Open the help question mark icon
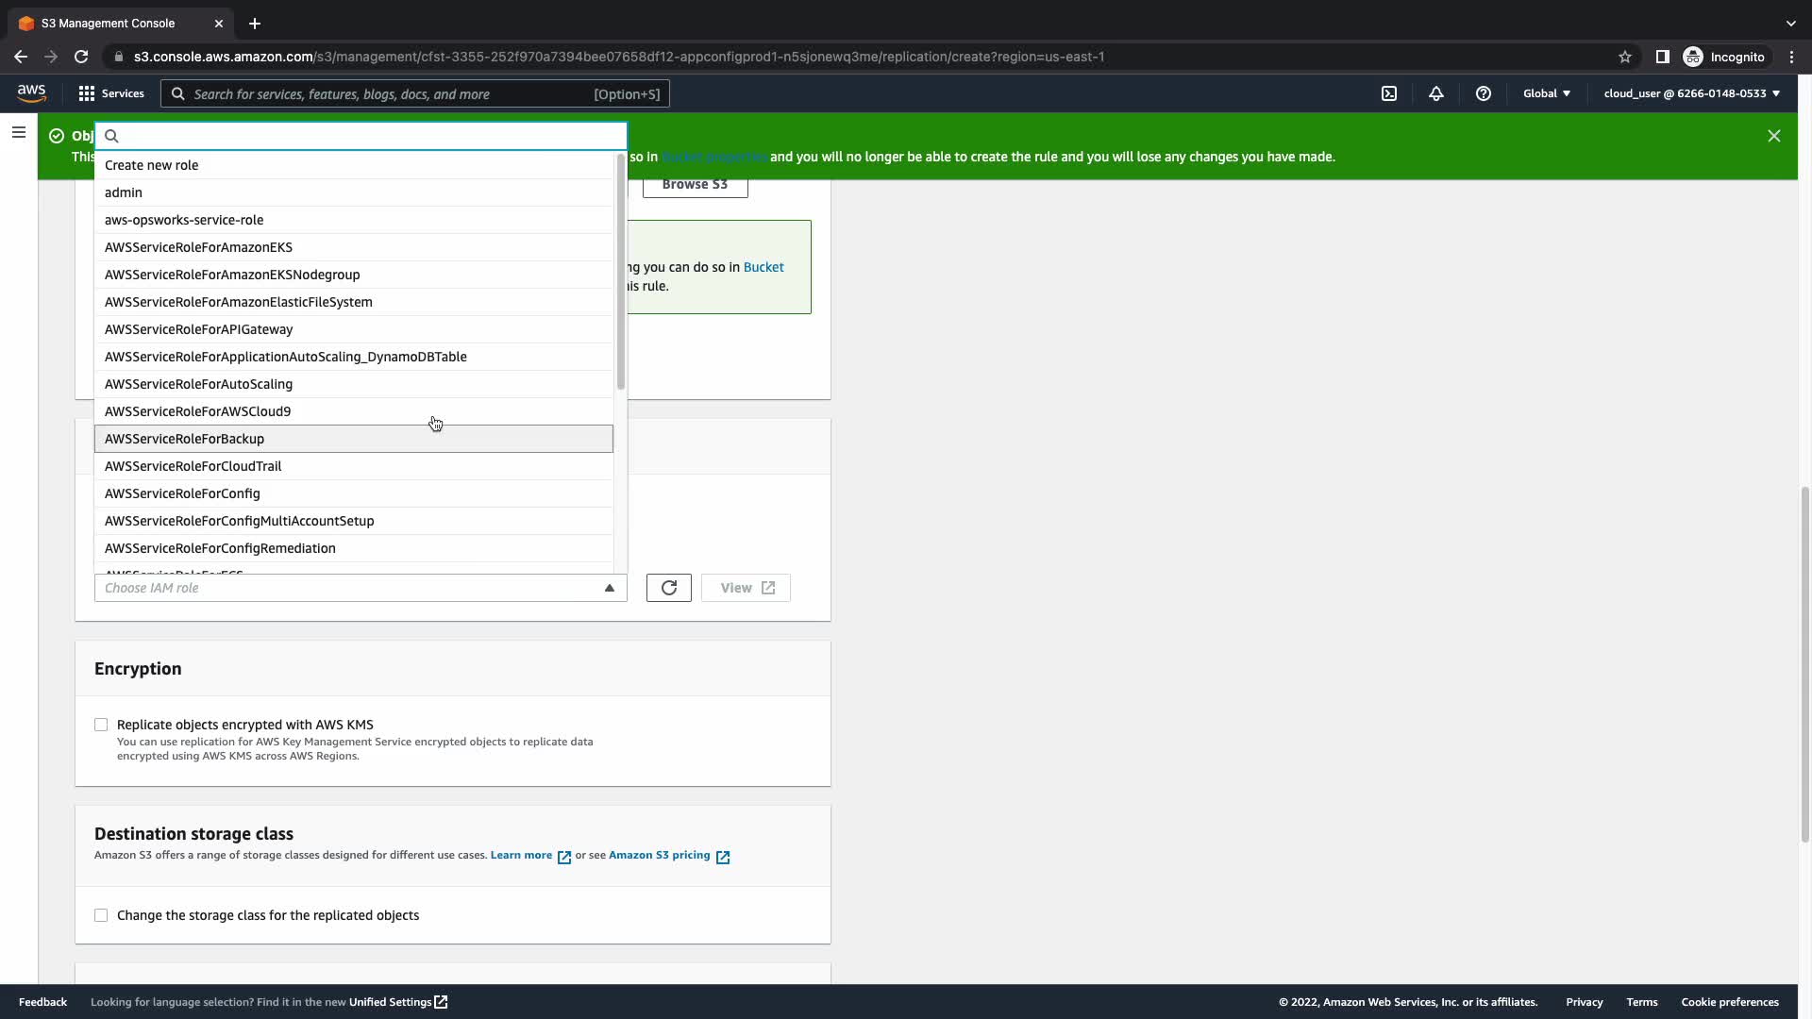 coord(1483,93)
